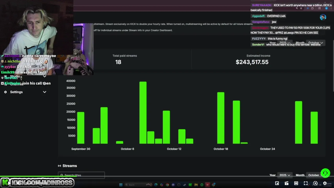334x188 pixels.
Task: Open File Explorer from the taskbar
Action: pyautogui.click(x=196, y=185)
